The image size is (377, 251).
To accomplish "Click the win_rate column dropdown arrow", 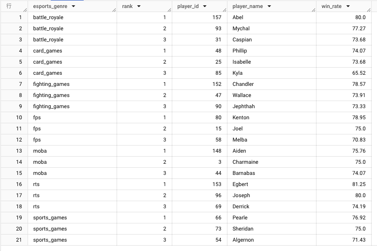I will coord(348,6).
